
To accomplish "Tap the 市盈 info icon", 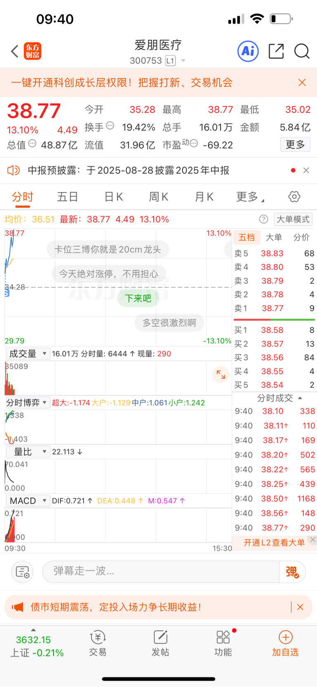I will pyautogui.click(x=194, y=143).
